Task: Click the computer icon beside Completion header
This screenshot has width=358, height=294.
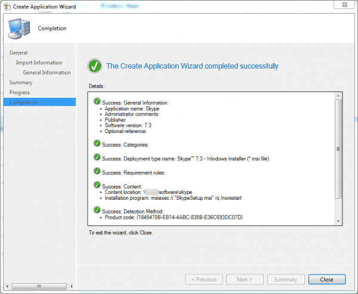Action: coord(18,29)
